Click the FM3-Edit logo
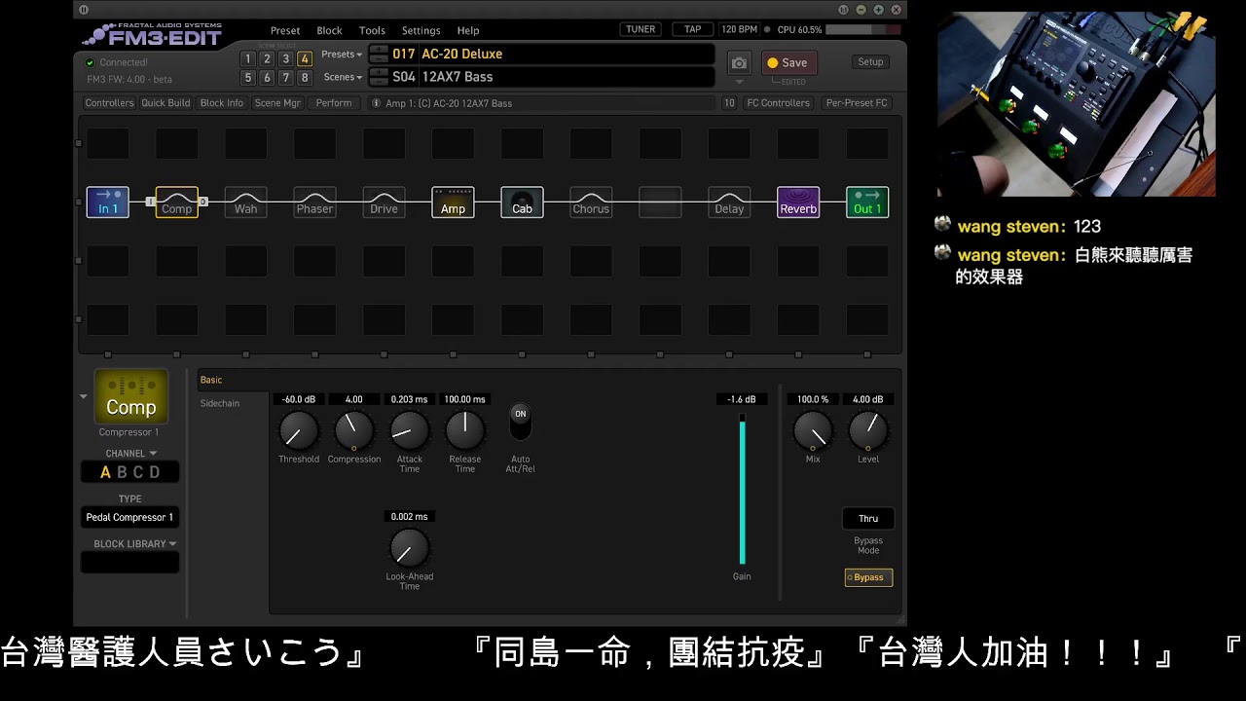 pyautogui.click(x=153, y=36)
